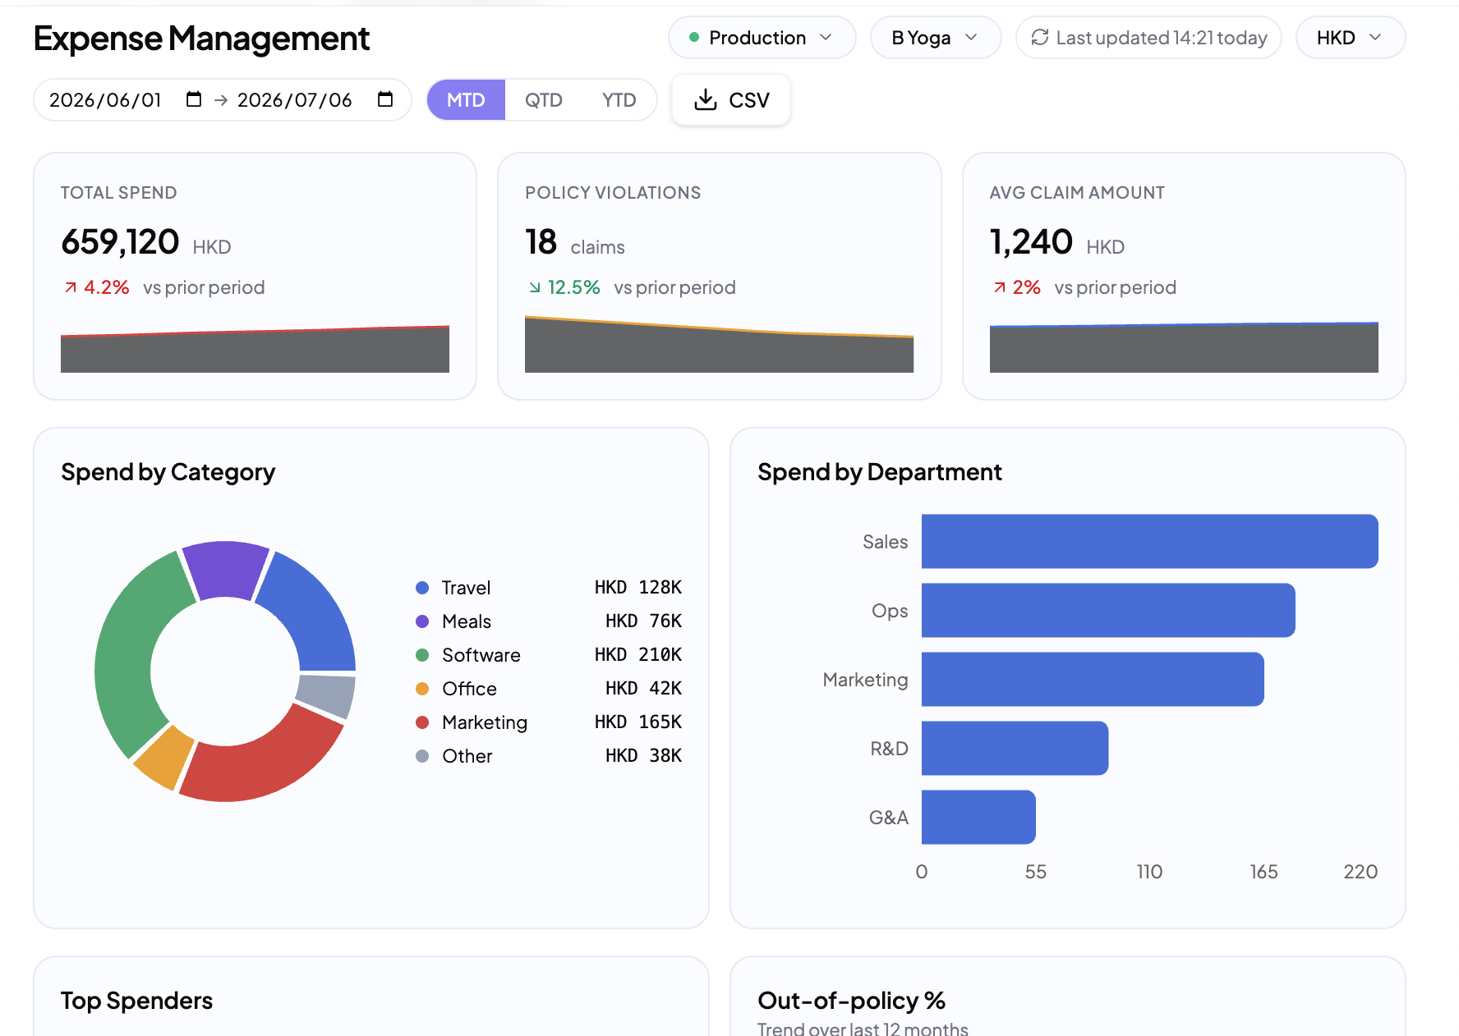
Task: Click the Sales axis label
Action: 885,542
